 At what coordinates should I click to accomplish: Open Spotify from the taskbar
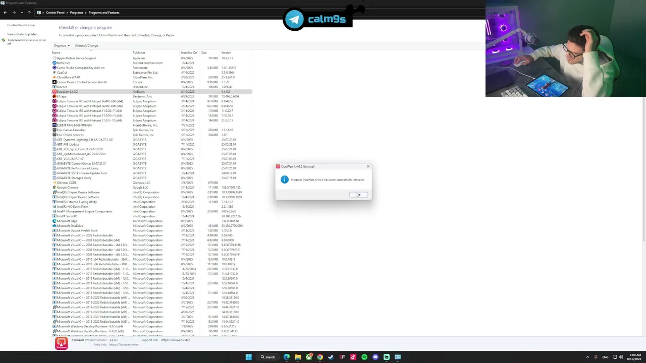tap(364, 357)
